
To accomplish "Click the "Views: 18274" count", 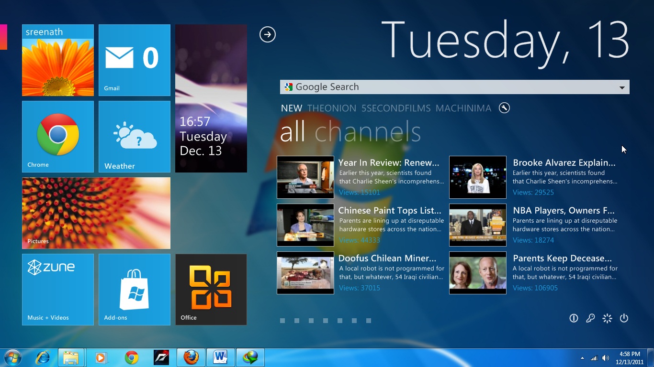I will tap(533, 240).
